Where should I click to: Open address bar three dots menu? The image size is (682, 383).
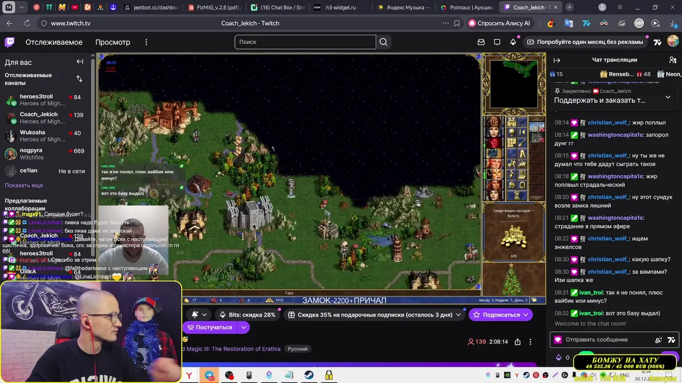(x=445, y=23)
